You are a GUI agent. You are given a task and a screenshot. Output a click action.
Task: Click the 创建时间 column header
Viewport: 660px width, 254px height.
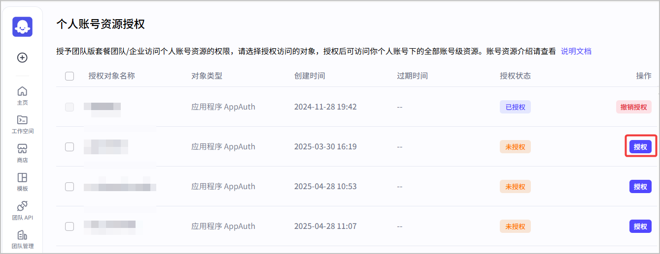(310, 76)
